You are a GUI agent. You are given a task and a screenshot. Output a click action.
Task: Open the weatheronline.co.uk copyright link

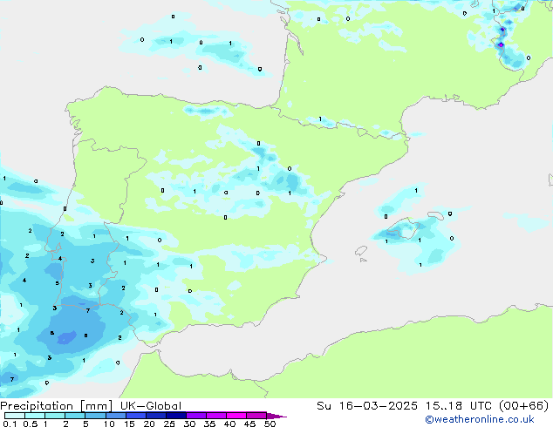point(480,419)
